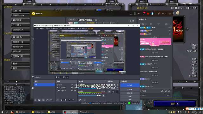Viewport: 203px width, 114px height.
Task: Select the highlighted scene in Scenes list
Action: [x=44, y=85]
